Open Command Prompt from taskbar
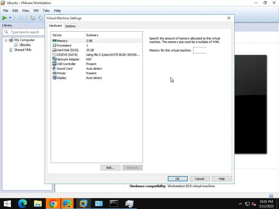279x209 pixels. point(114,204)
